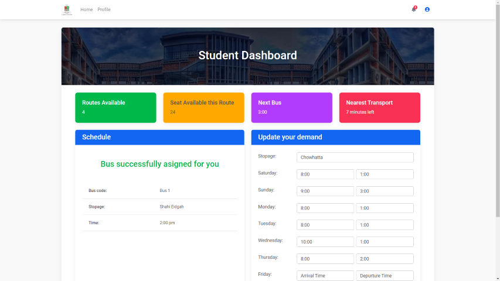Image resolution: width=500 pixels, height=281 pixels.
Task: Open the Nearest Transport red card
Action: point(380,108)
